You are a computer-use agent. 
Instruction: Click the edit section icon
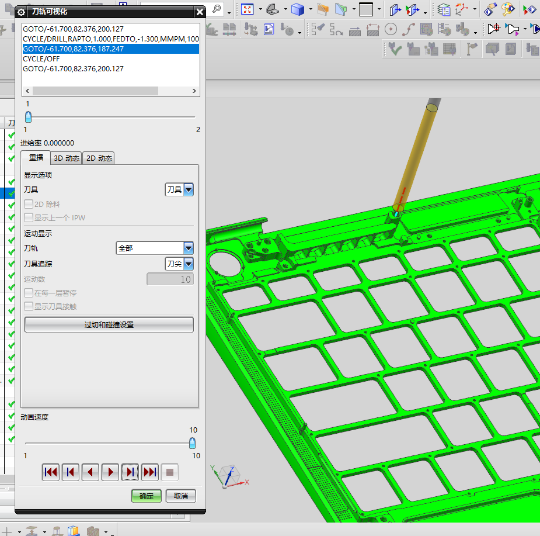(340, 9)
